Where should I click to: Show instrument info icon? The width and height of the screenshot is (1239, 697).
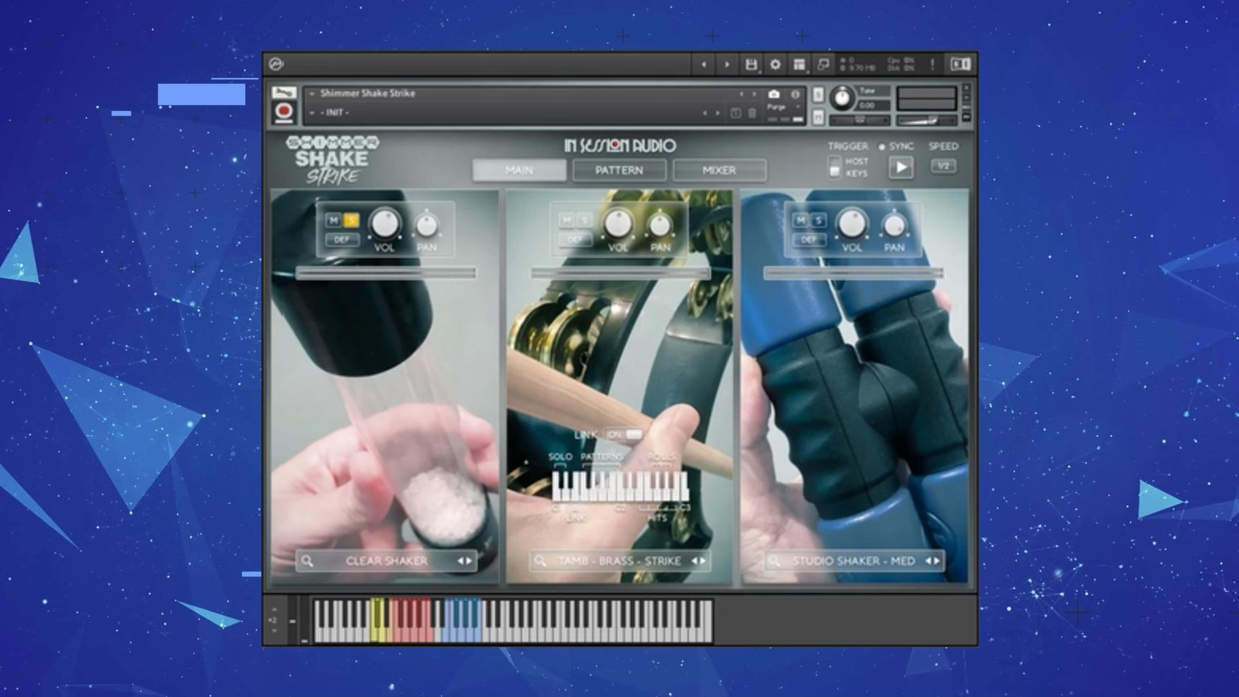click(796, 94)
